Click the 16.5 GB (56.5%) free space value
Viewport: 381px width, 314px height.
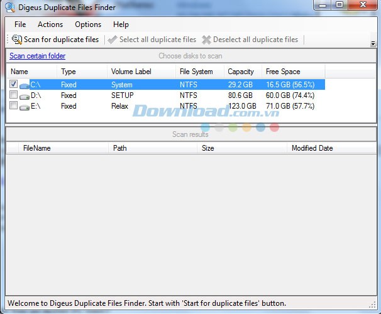coord(290,85)
